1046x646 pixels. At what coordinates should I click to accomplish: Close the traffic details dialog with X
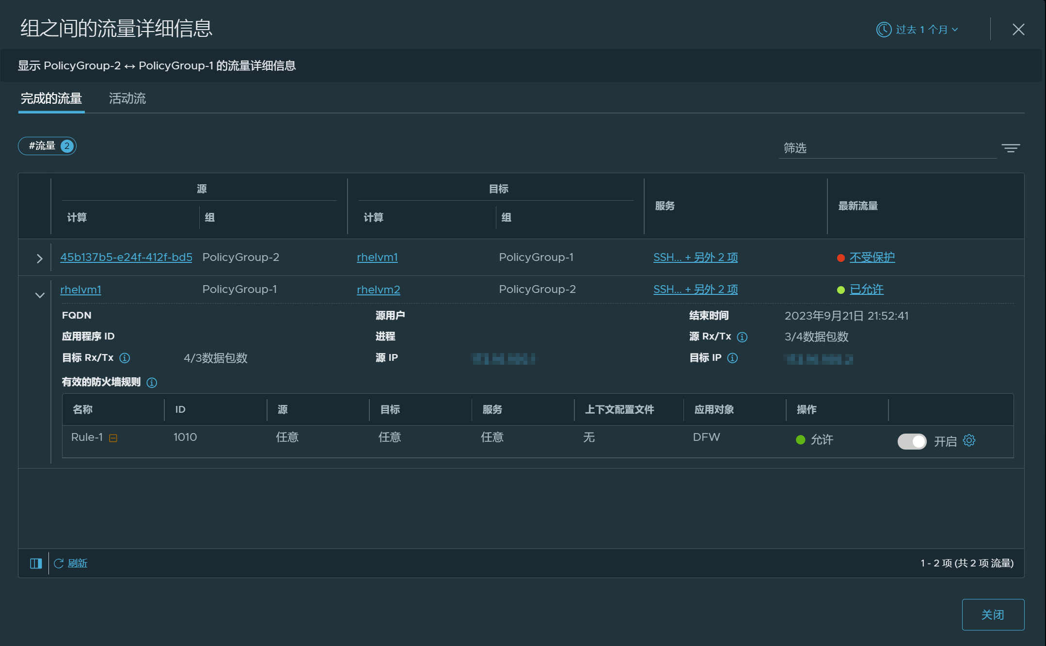click(1018, 30)
